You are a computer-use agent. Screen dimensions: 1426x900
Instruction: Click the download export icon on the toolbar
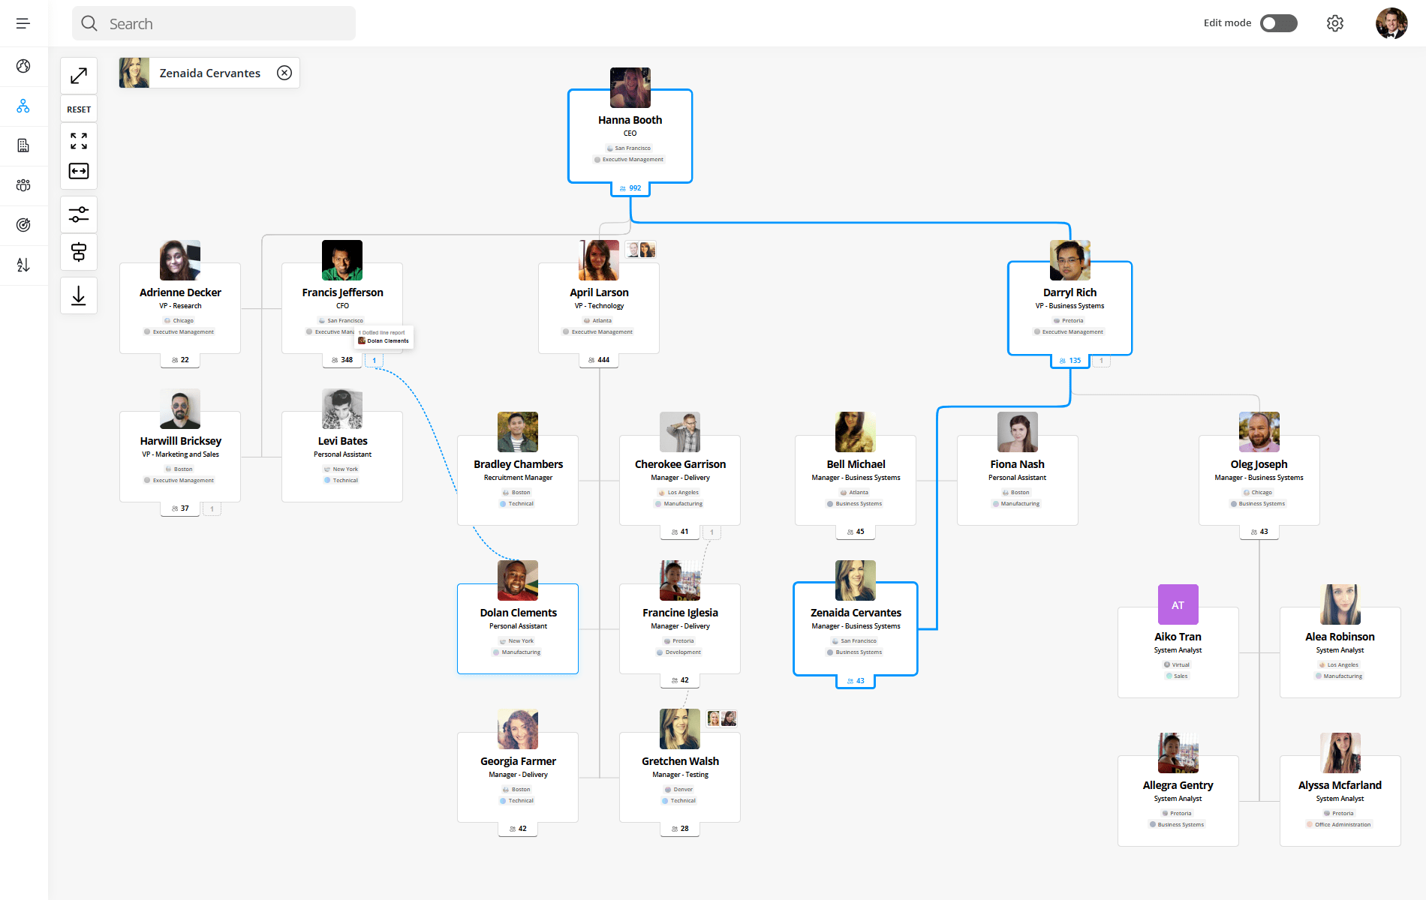pos(79,295)
